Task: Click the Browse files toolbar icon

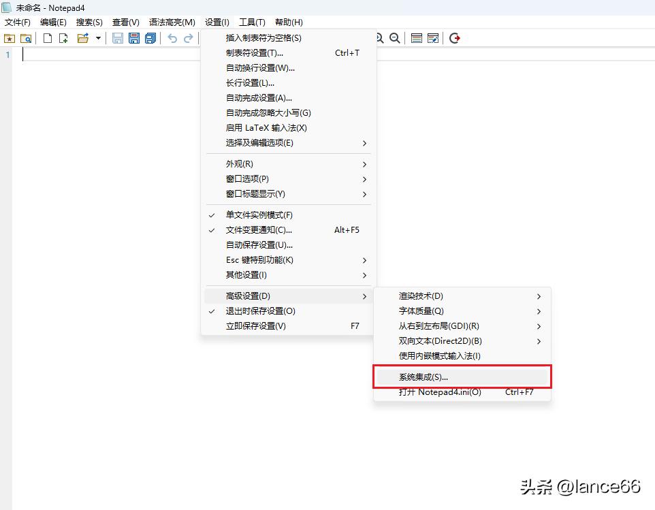Action: click(x=26, y=38)
